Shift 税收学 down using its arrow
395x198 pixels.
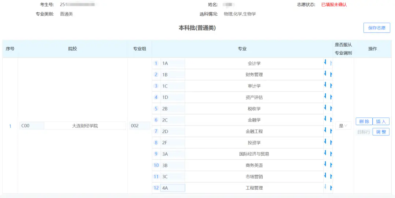point(325,107)
